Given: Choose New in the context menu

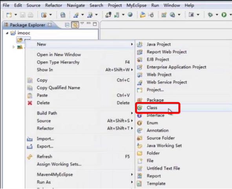Looking at the screenshot, I should 80,44.
